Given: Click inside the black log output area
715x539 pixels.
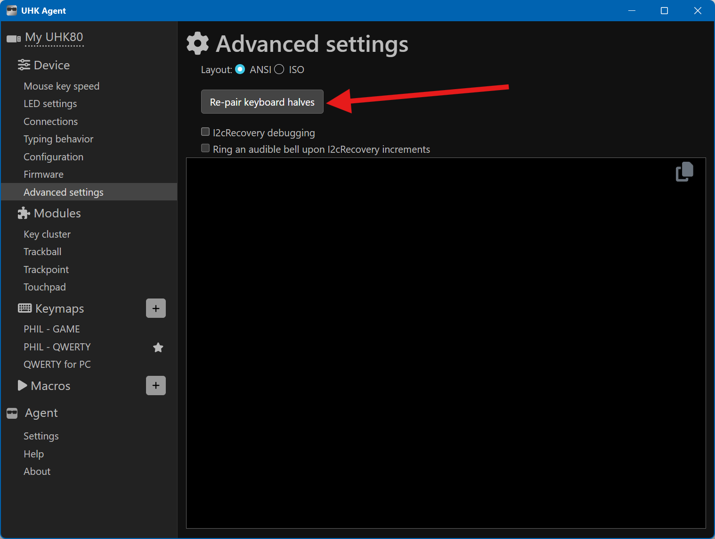Looking at the screenshot, I should [x=446, y=343].
